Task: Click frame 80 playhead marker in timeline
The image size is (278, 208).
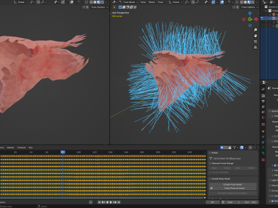Action: (63, 152)
